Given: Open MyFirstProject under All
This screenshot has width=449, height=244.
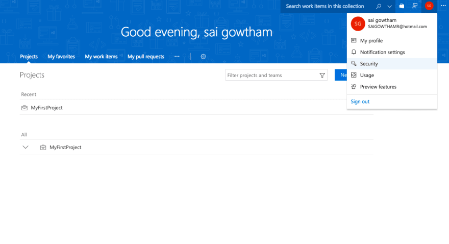Looking at the screenshot, I should coord(65,147).
